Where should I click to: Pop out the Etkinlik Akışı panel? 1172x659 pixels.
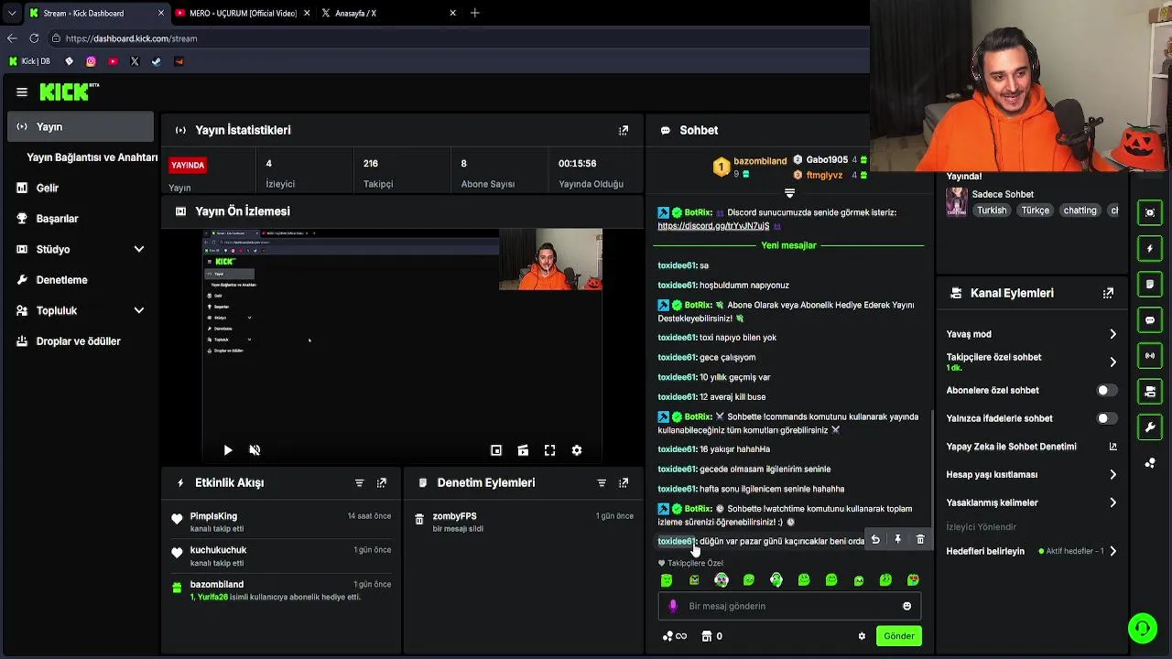(x=382, y=482)
